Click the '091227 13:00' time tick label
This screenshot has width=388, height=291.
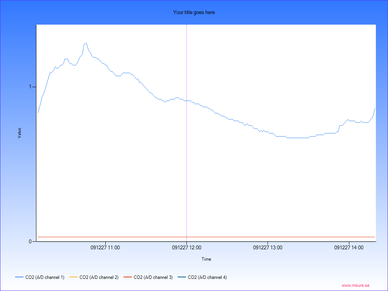click(x=268, y=247)
